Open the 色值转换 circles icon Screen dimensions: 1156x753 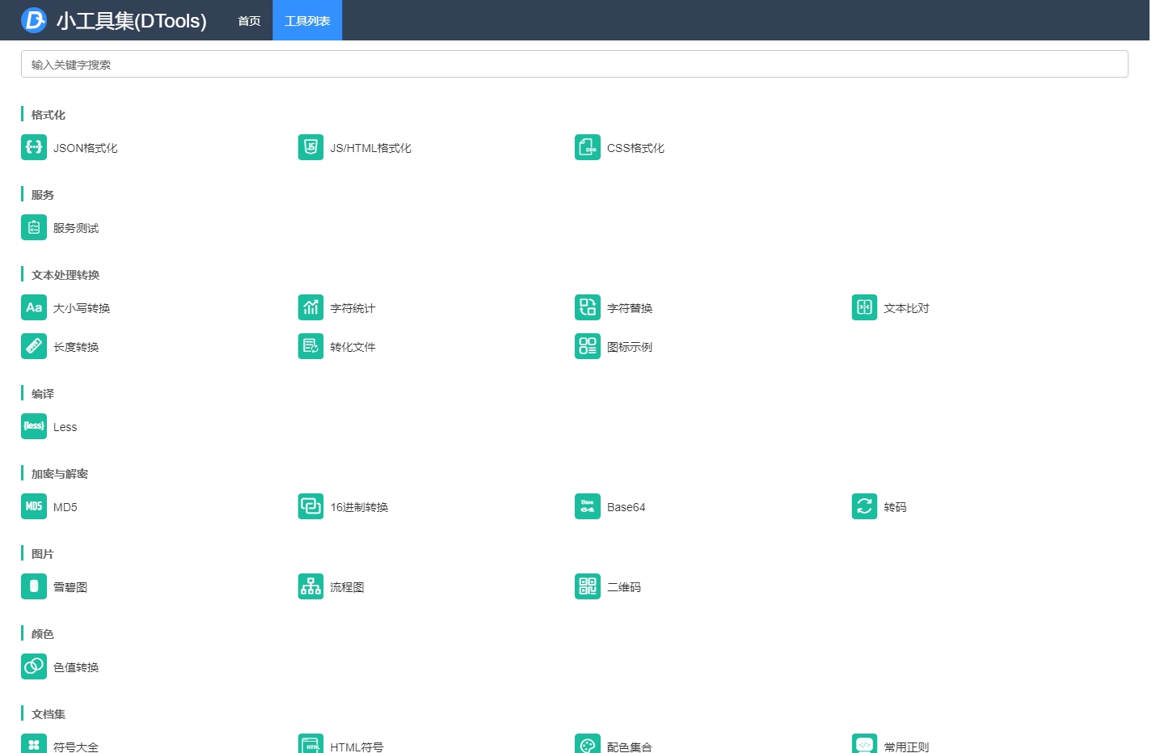tap(34, 666)
